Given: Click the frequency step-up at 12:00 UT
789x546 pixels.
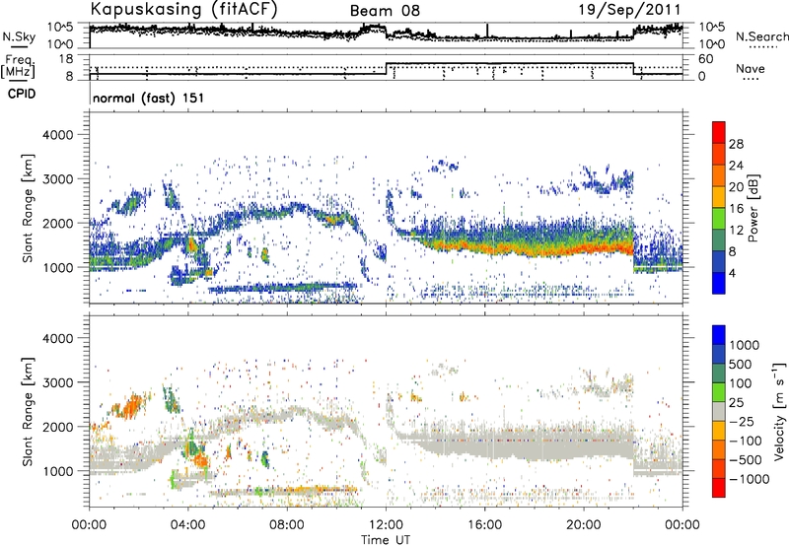Looking at the screenshot, I should click(386, 69).
